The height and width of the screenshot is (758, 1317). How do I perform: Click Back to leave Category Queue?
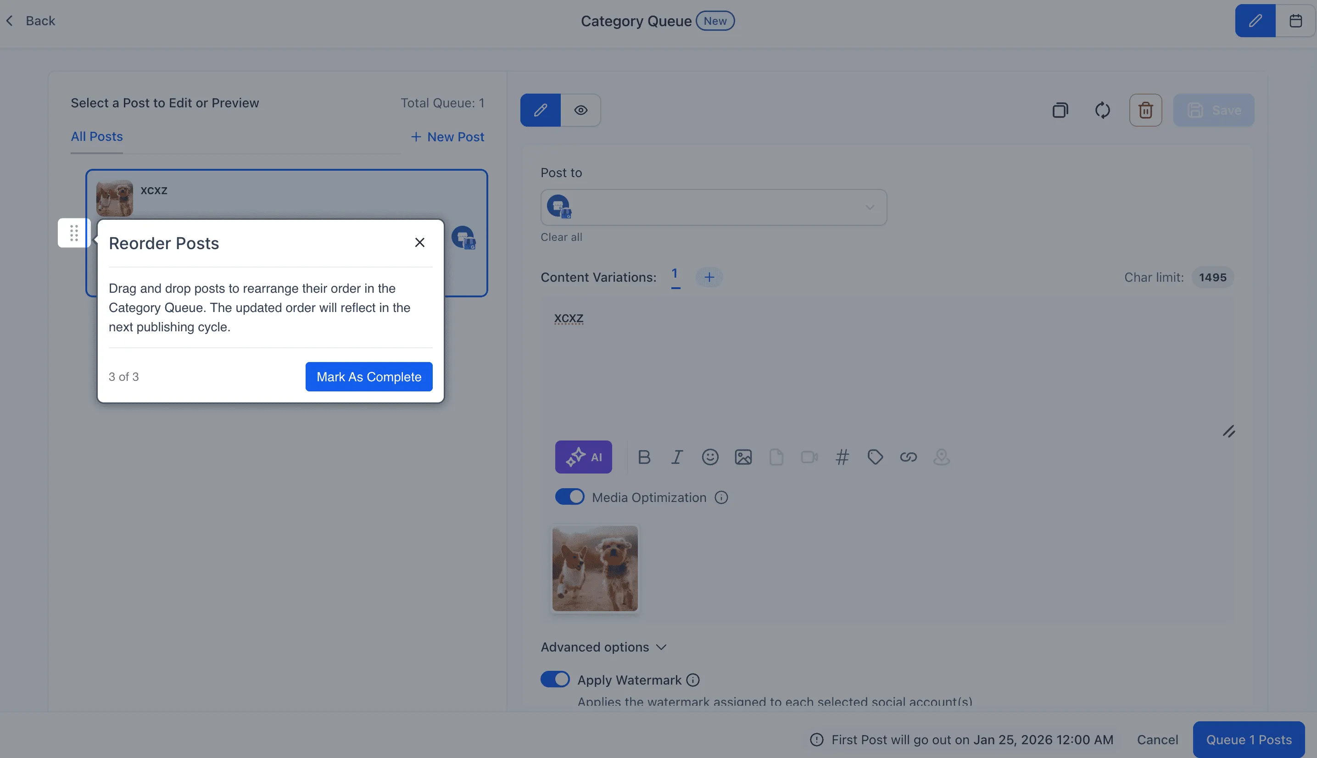31,20
